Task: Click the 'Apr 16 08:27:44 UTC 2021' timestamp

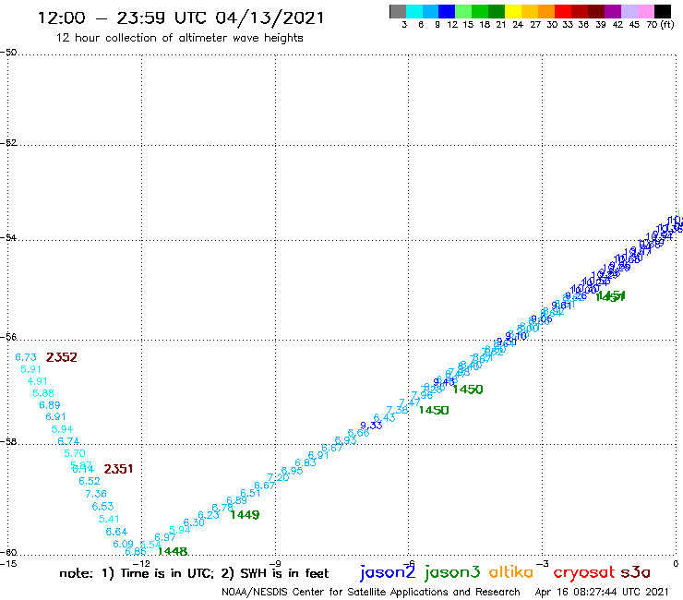Action: click(602, 592)
